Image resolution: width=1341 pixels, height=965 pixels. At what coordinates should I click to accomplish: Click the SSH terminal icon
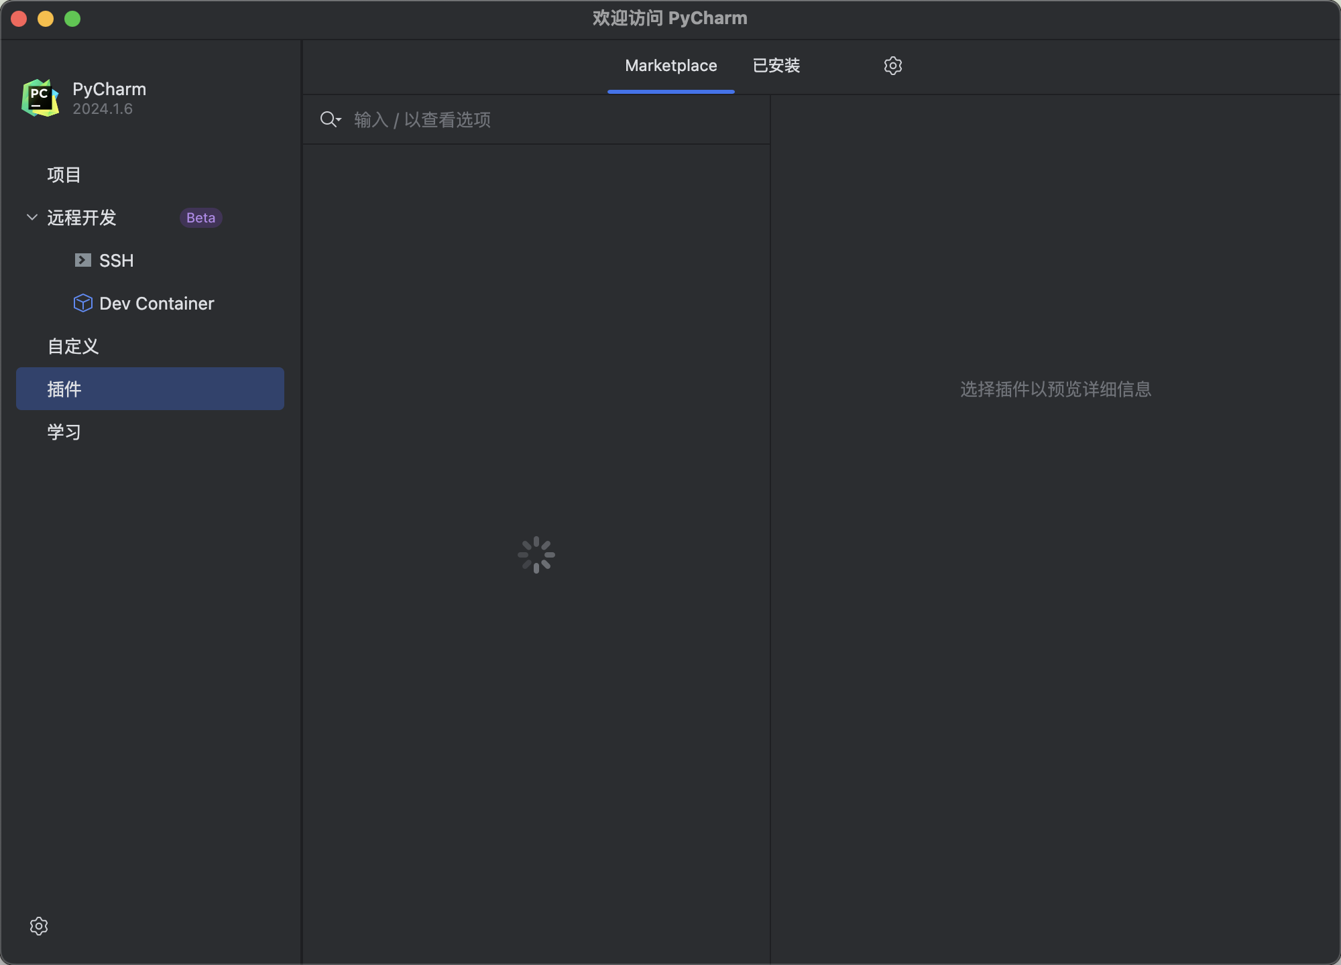pos(82,260)
